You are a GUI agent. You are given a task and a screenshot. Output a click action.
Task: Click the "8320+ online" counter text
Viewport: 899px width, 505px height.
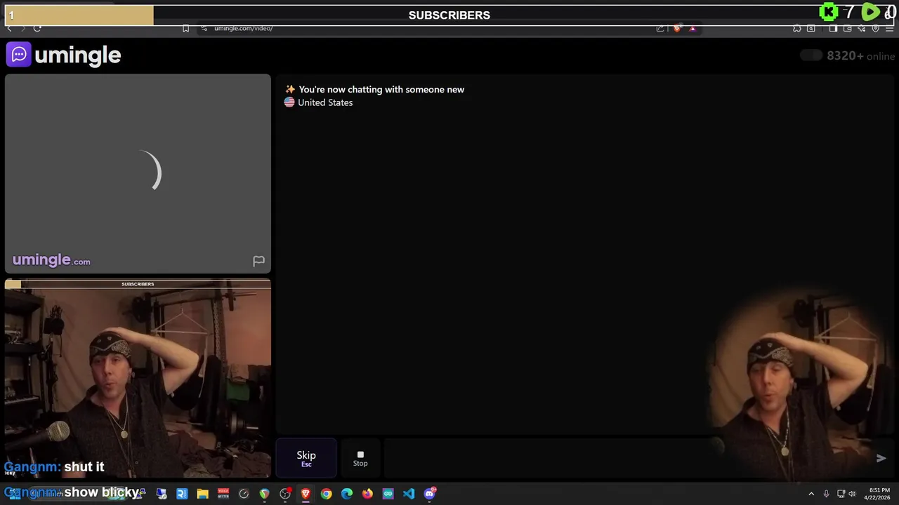861,56
